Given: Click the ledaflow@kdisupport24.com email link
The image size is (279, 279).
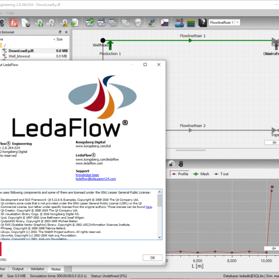Looking at the screenshot, I should tap(96, 179).
